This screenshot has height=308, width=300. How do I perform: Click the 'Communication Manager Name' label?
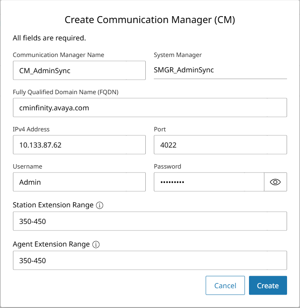(x=58, y=55)
